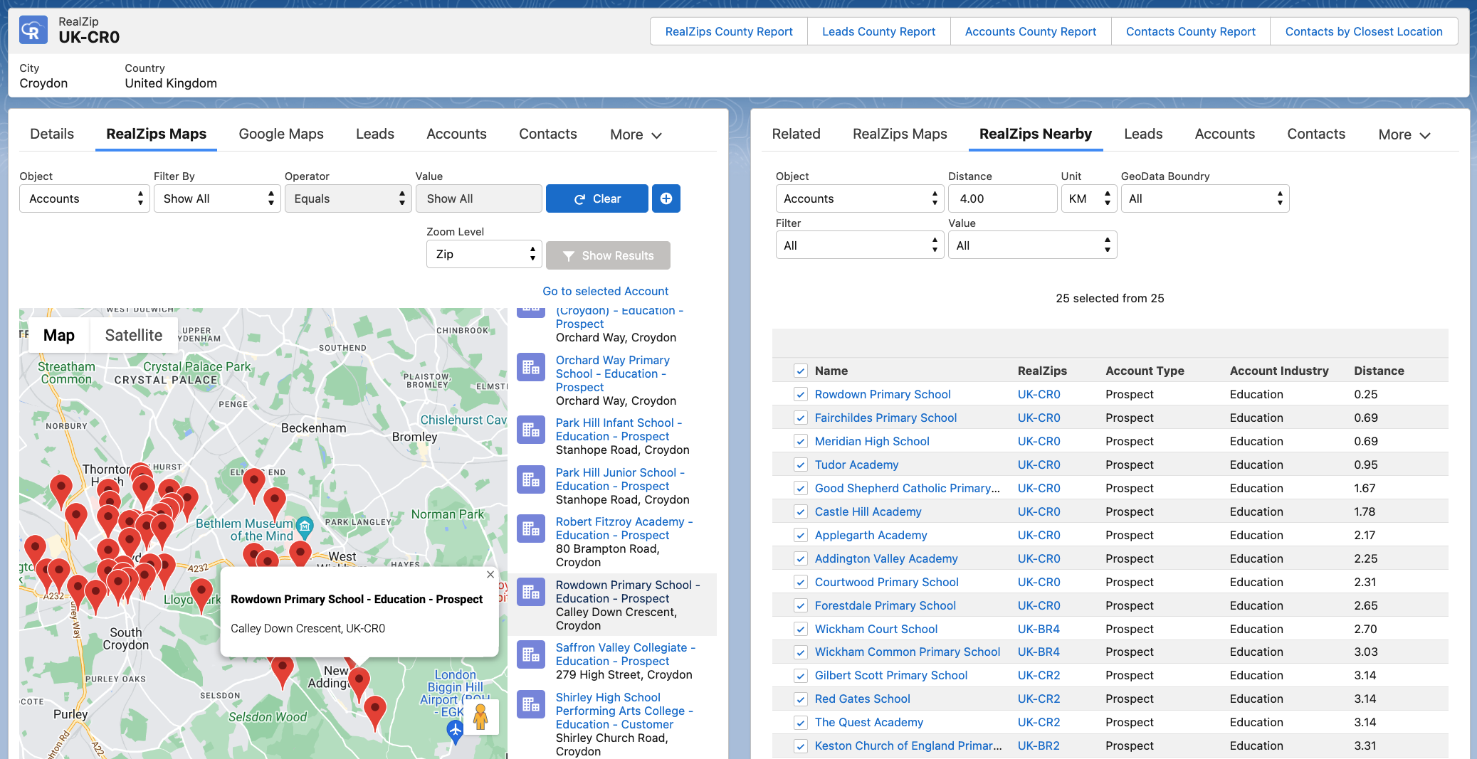1477x759 pixels.
Task: Uncheck the Tudor Academy checkbox
Action: point(801,465)
